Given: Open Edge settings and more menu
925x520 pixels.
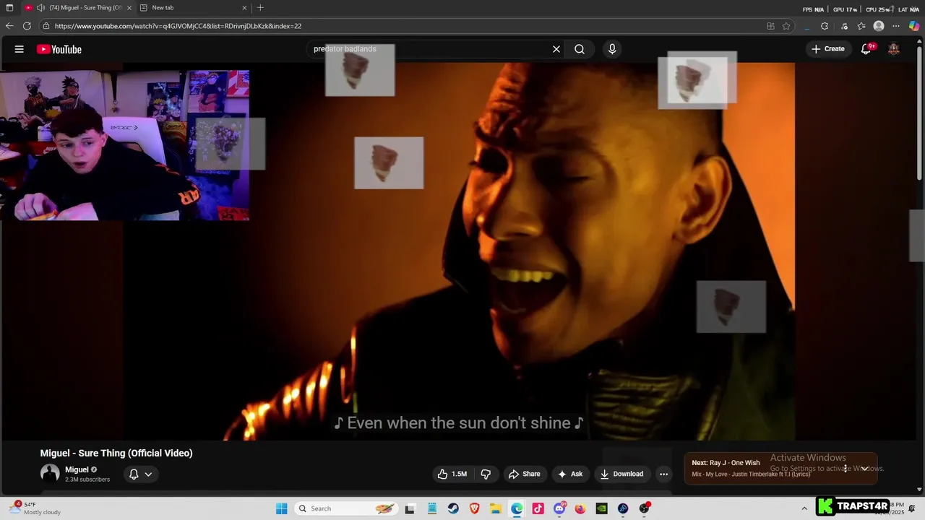Looking at the screenshot, I should tap(896, 26).
